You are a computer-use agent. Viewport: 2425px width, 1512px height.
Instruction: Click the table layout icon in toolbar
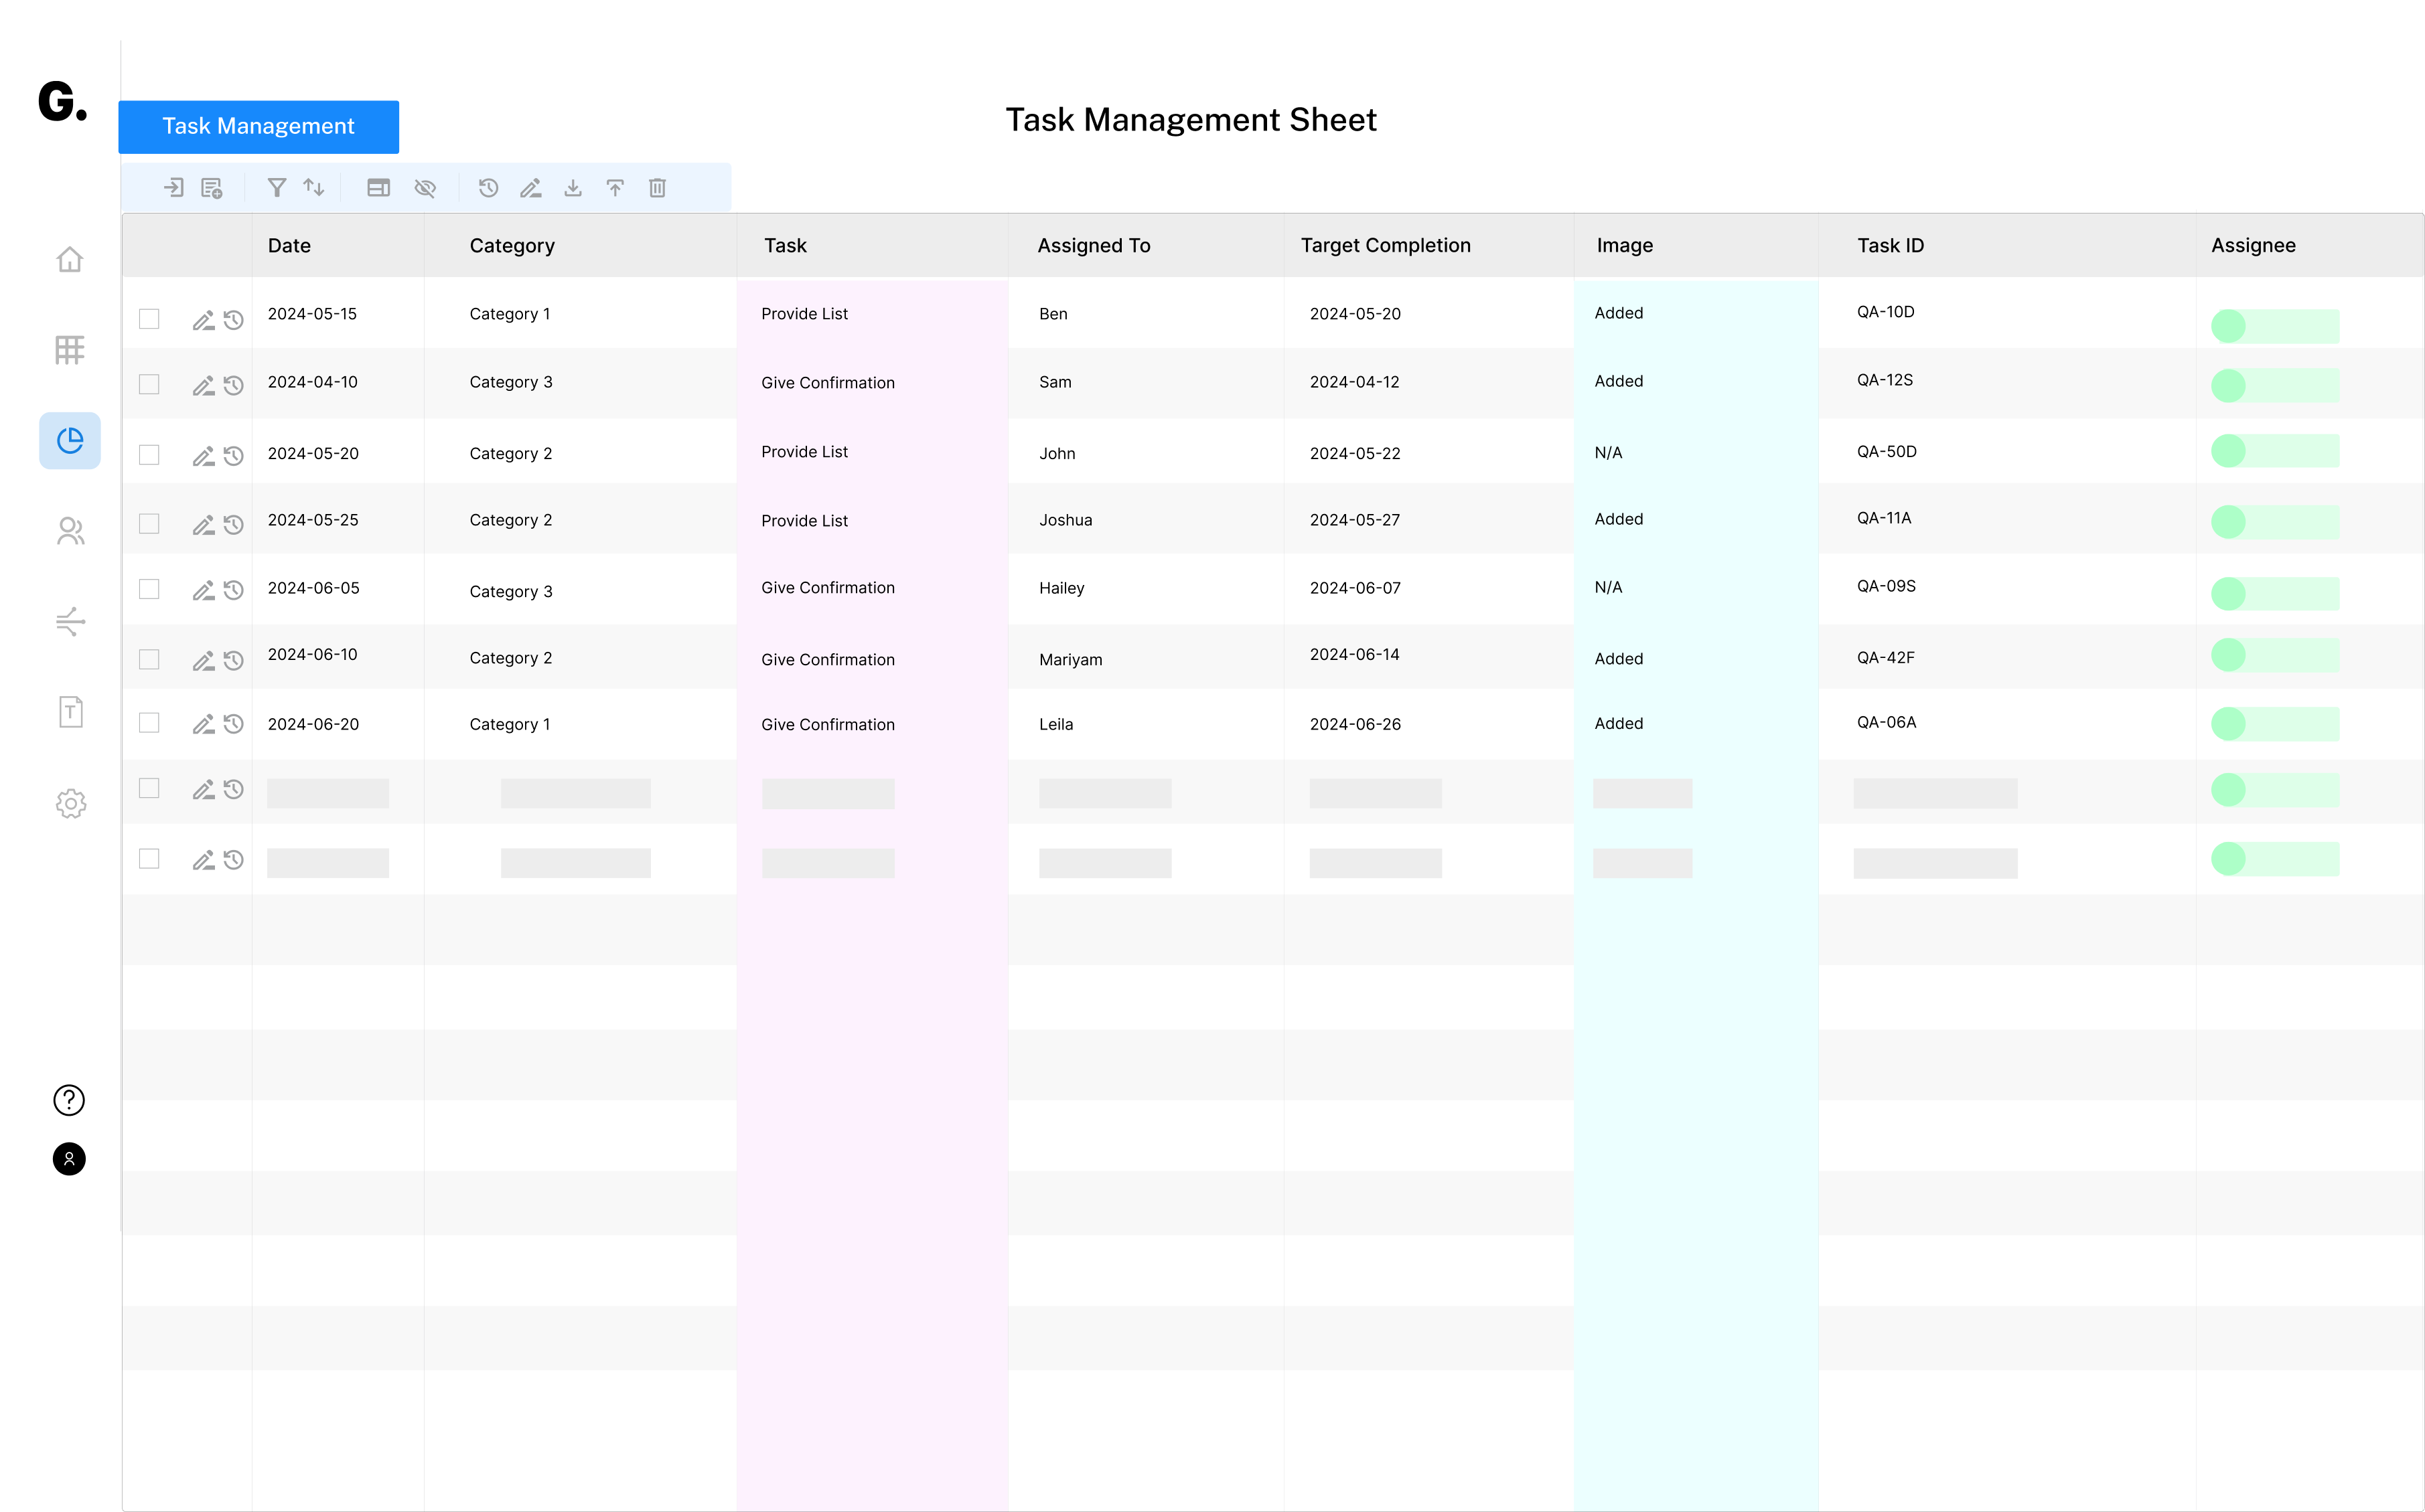(x=378, y=188)
